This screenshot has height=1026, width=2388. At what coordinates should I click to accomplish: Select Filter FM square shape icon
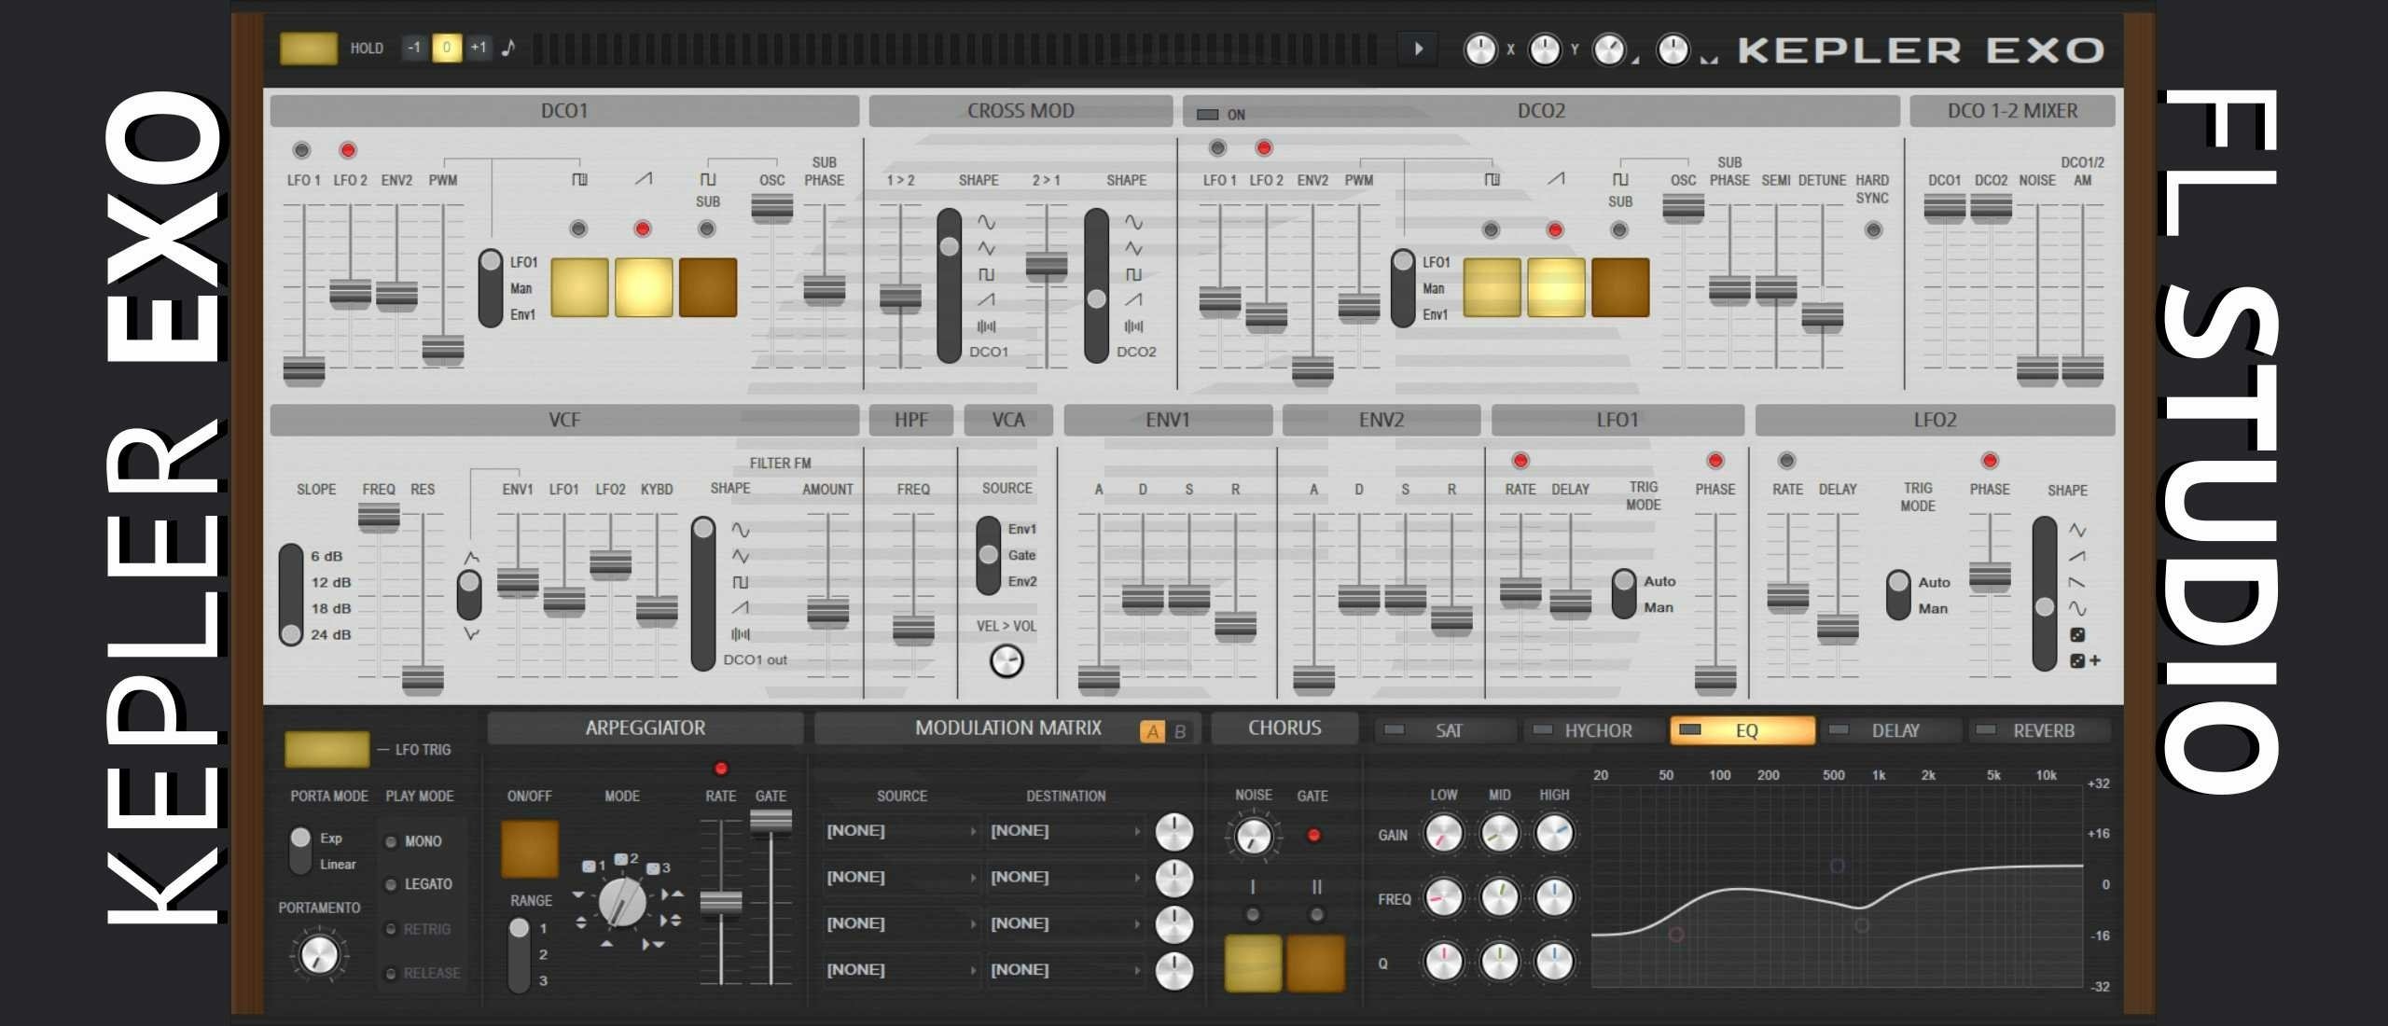point(741,582)
